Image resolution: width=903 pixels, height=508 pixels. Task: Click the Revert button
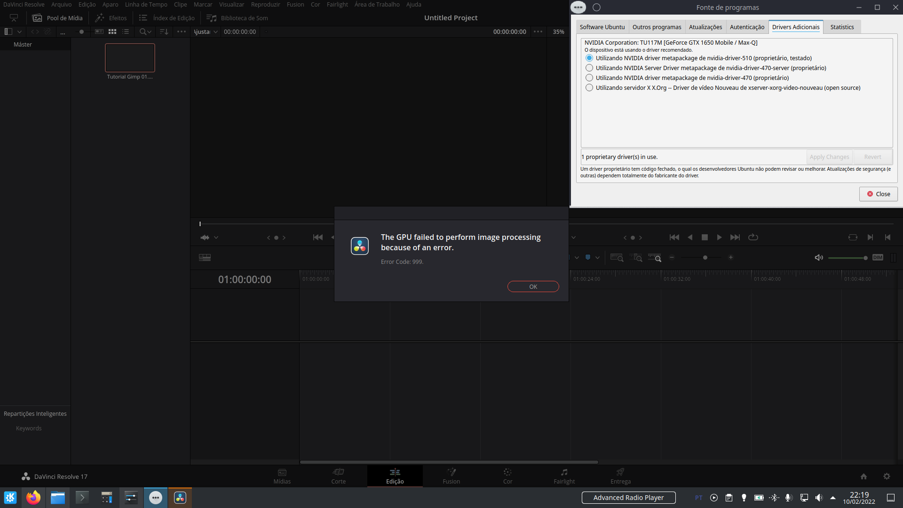coord(872,157)
